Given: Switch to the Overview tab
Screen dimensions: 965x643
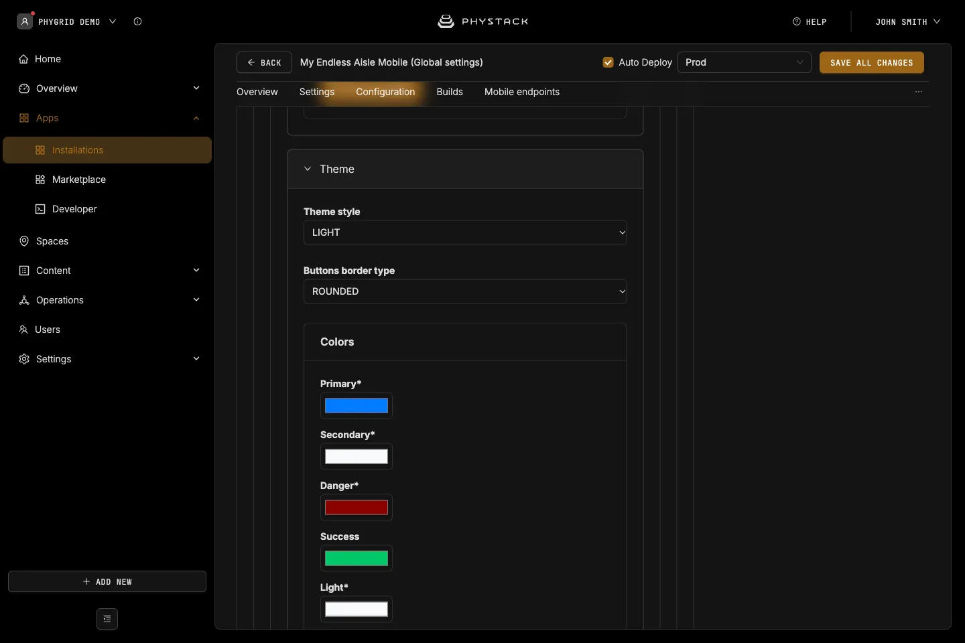Looking at the screenshot, I should click(257, 92).
